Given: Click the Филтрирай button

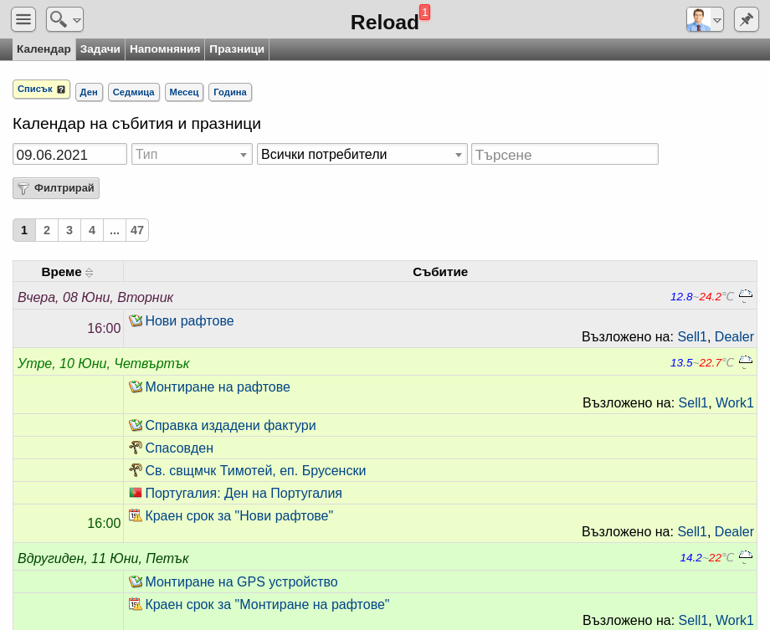Looking at the screenshot, I should (x=56, y=188).
